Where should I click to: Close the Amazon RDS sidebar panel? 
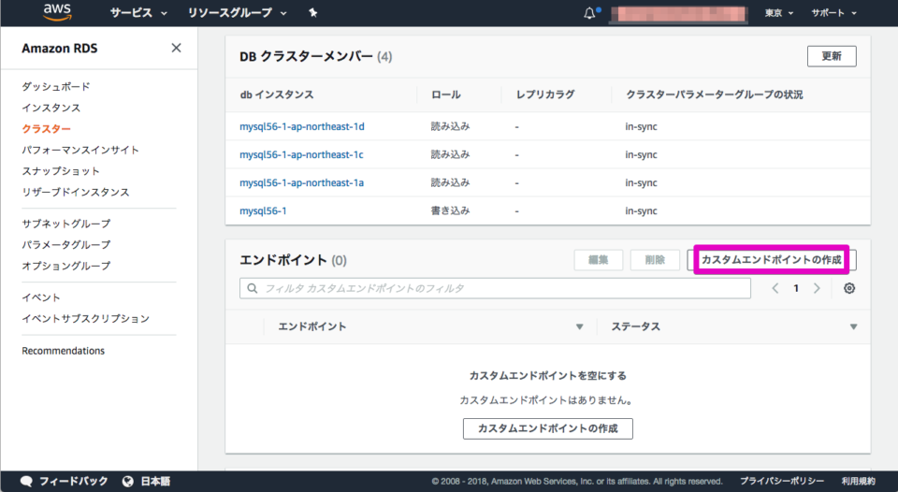[x=177, y=48]
